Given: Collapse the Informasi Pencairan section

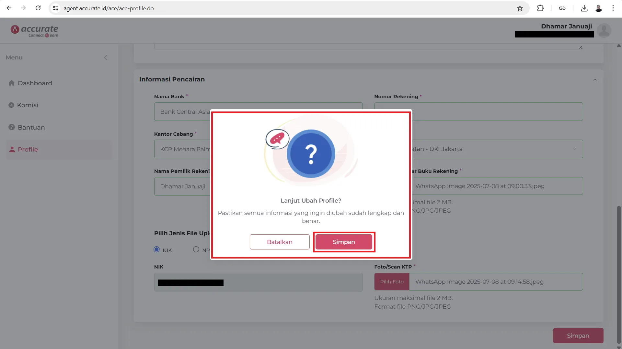Looking at the screenshot, I should pyautogui.click(x=595, y=79).
